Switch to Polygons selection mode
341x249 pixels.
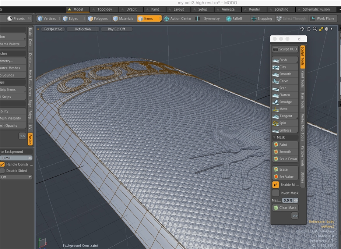pyautogui.click(x=98, y=18)
